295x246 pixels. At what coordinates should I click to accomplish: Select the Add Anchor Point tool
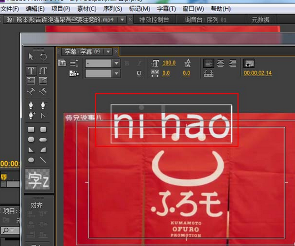point(31,116)
